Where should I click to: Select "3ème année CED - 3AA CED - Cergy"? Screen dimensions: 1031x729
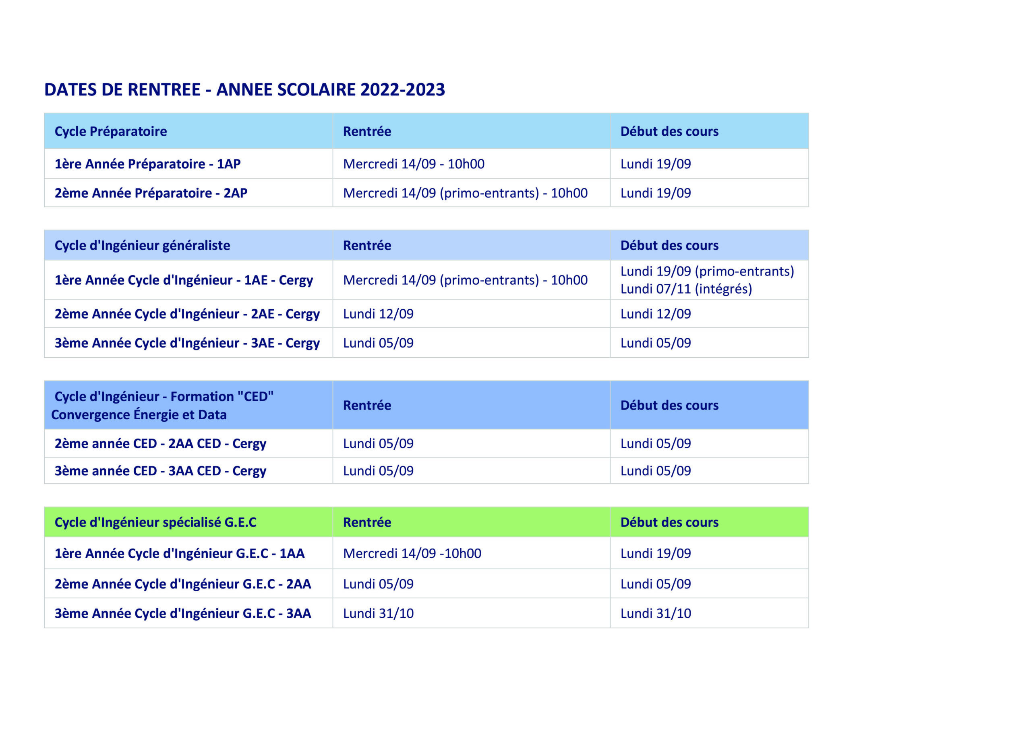pyautogui.click(x=160, y=471)
